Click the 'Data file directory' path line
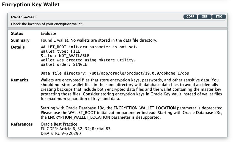233x142 pixels. tap(115, 73)
